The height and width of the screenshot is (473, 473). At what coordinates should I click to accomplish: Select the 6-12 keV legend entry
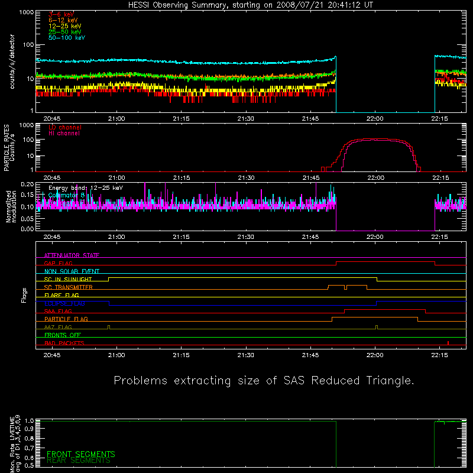coord(63,20)
